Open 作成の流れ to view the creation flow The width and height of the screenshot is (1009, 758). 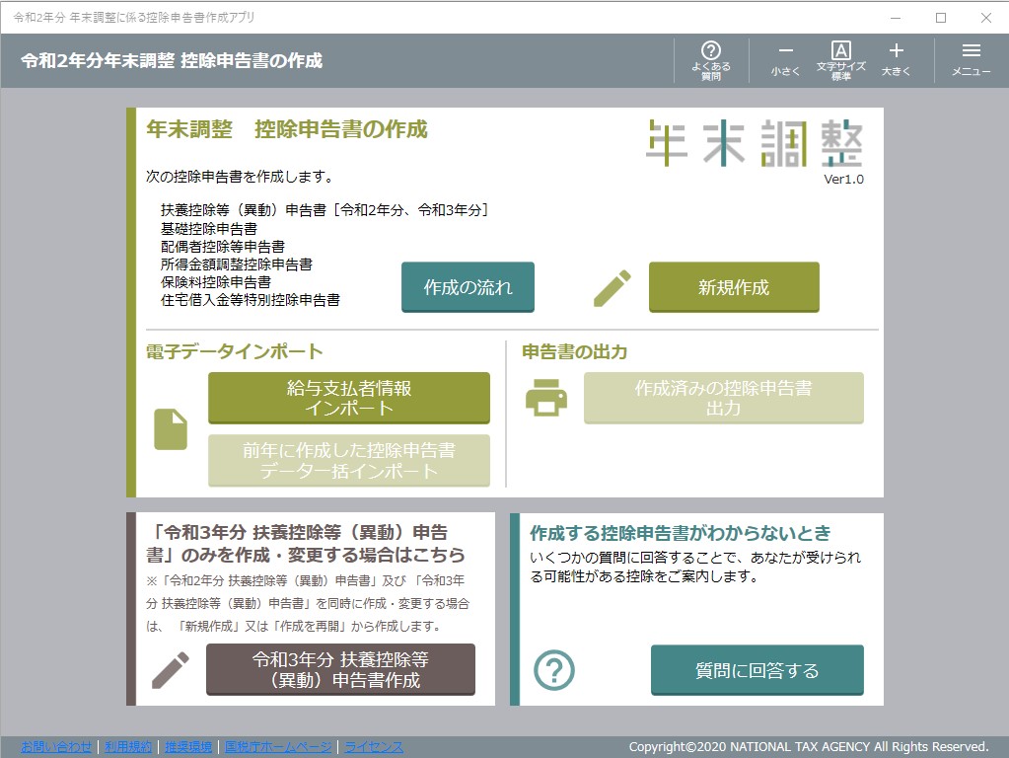[468, 286]
